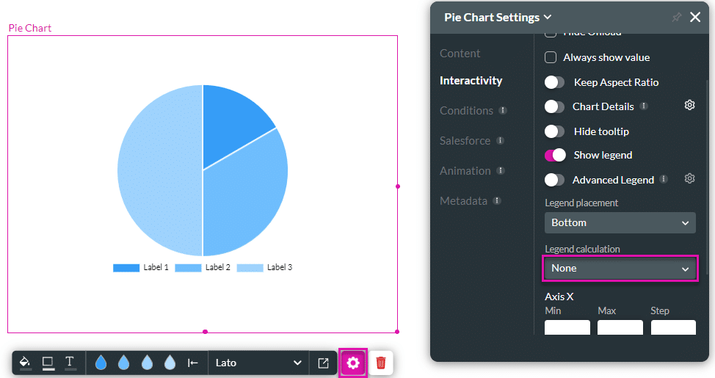Enable the Hide tooltip toggle
The image size is (715, 378).
coord(555,131)
